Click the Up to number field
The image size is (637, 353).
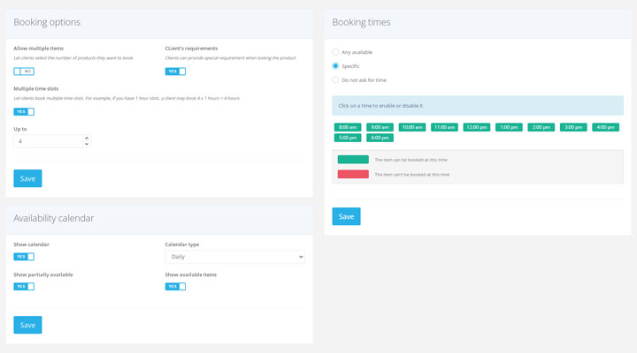pos(48,141)
